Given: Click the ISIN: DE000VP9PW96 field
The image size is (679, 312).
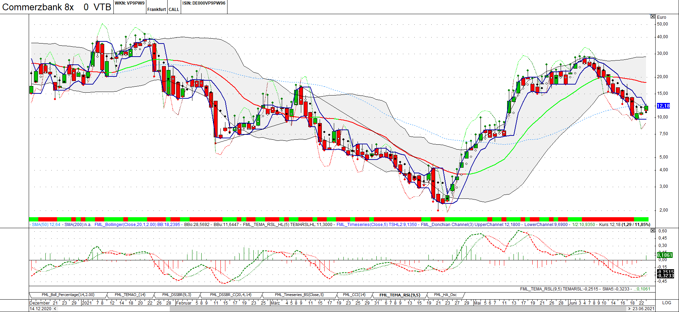Looking at the screenshot, I should tap(204, 3).
